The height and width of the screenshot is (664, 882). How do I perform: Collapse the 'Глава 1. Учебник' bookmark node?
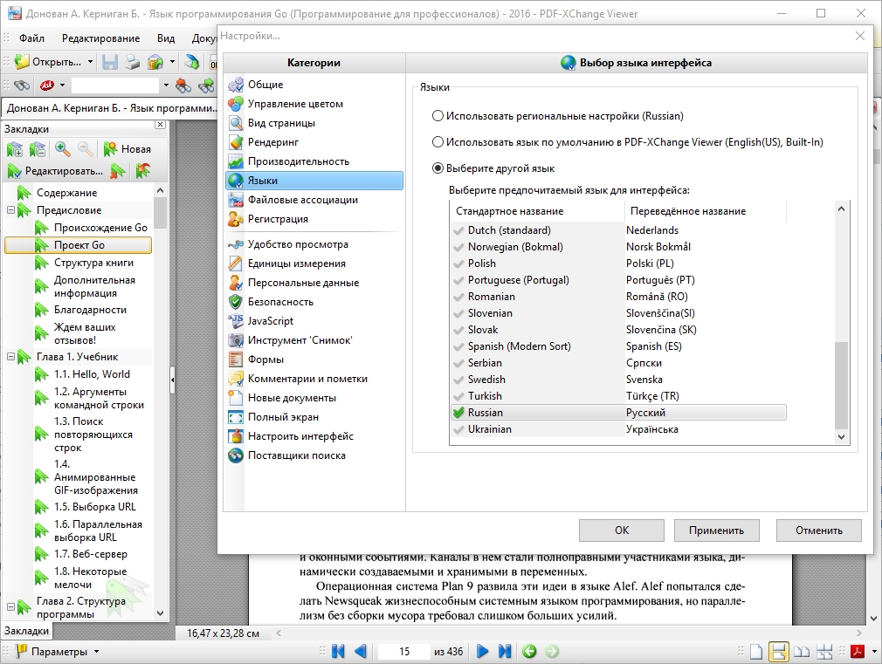[10, 357]
